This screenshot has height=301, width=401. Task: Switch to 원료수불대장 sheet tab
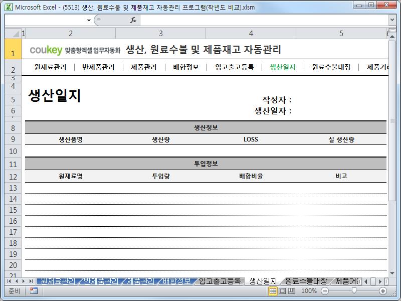[x=306, y=281]
